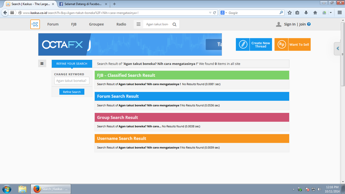Click the Refine Search button
Screen dimensions: 345x194
pyautogui.click(x=72, y=92)
